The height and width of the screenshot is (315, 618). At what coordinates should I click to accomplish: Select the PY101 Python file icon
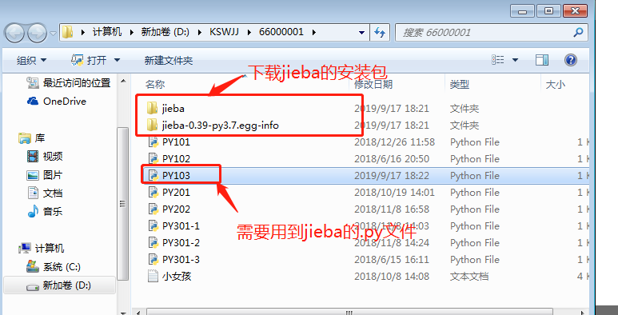[153, 142]
